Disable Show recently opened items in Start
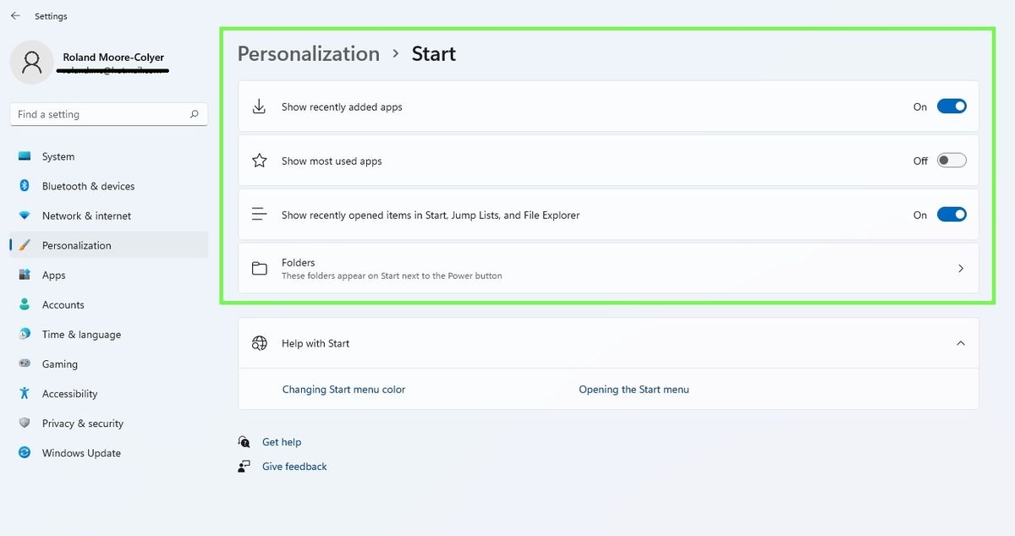 click(951, 214)
